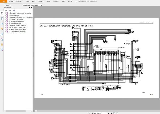This screenshot has height=114, width=160.
Task: Jump to bookmark 1. Foreword and general information
Action: pyautogui.click(x=20, y=13)
